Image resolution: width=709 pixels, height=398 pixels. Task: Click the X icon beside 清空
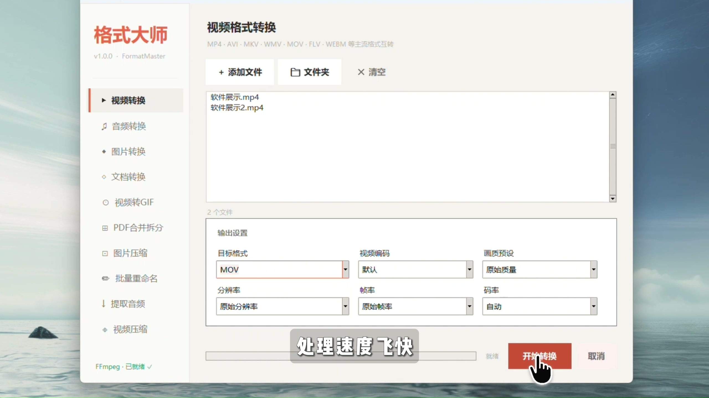[361, 72]
